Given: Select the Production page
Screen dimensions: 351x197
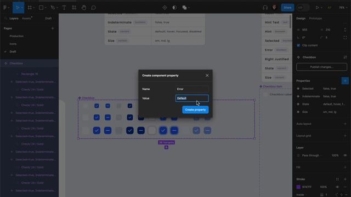Looking at the screenshot, I should point(16,36).
